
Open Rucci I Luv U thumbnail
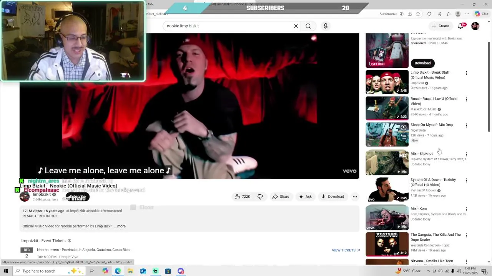click(387, 108)
